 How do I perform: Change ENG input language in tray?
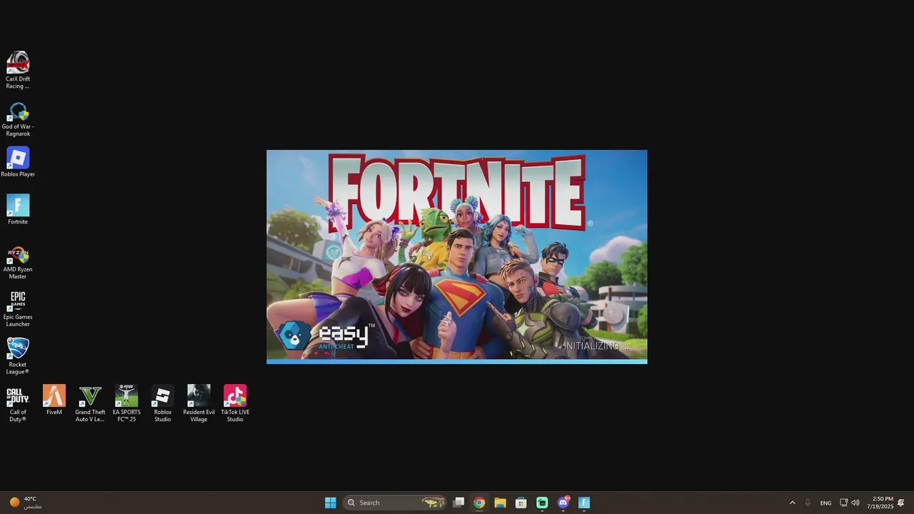click(x=825, y=503)
